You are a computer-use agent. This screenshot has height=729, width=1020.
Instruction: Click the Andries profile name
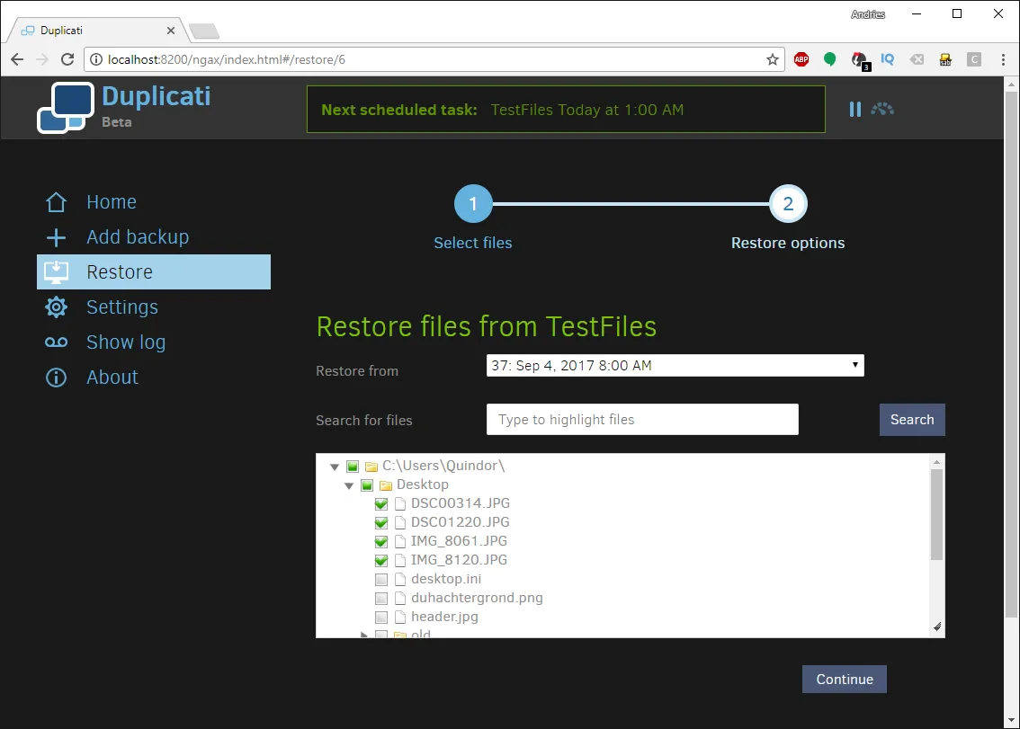[868, 14]
